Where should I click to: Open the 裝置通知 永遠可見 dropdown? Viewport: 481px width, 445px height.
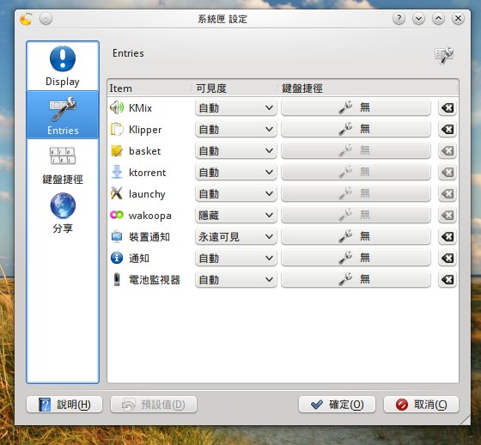[x=236, y=236]
